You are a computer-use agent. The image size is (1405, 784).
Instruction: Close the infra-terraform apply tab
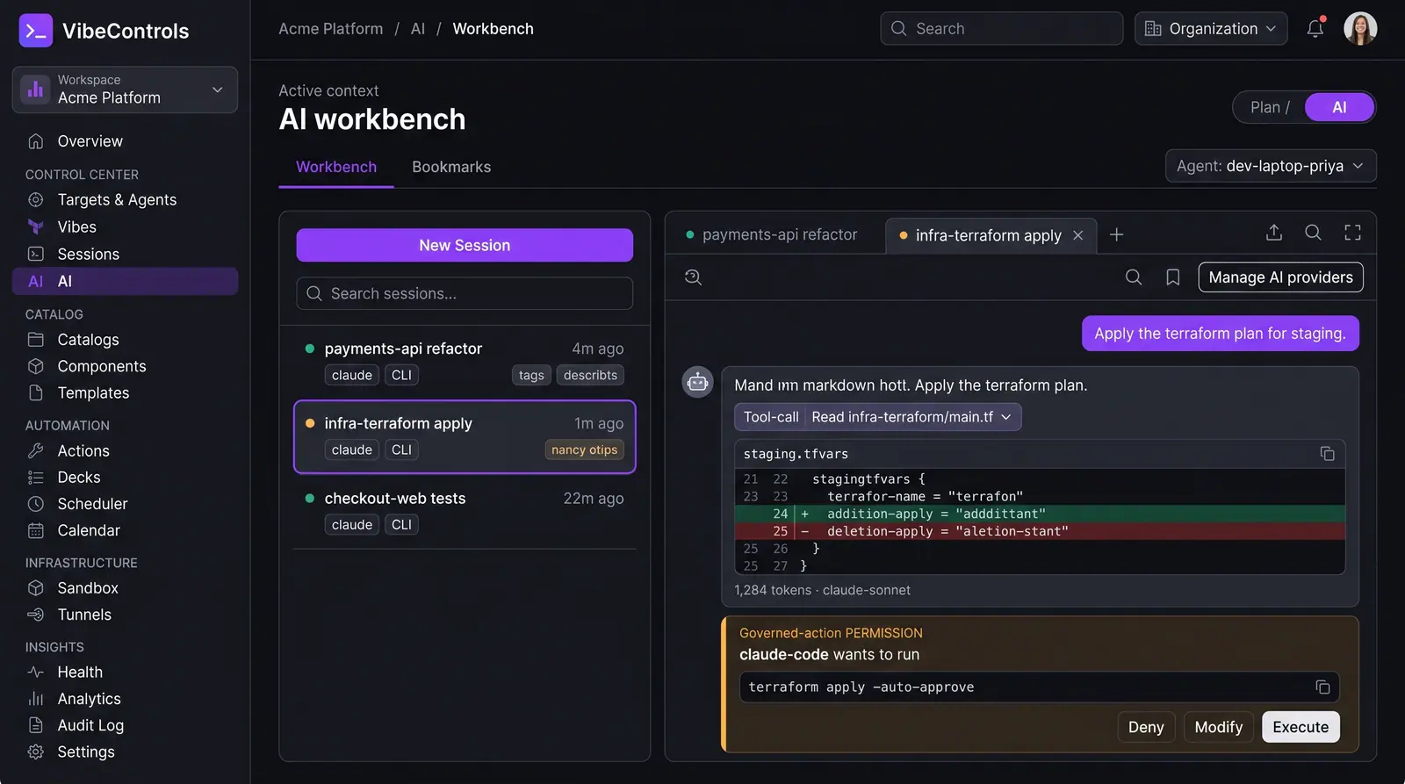coord(1078,235)
